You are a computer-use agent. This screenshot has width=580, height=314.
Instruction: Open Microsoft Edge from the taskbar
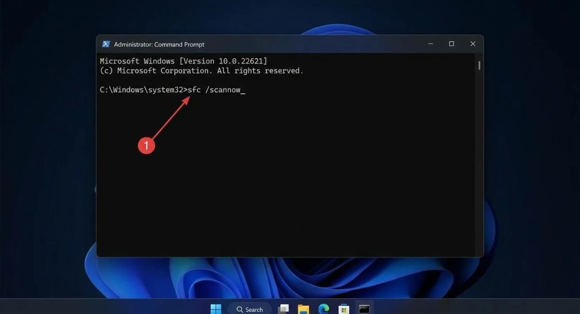tap(324, 309)
